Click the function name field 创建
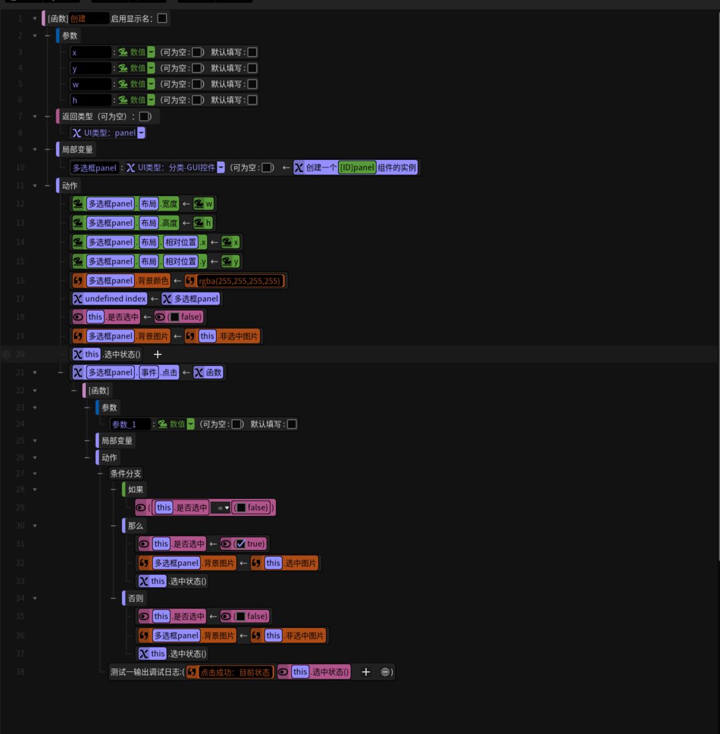Screen dimensions: 720x734 tap(89, 18)
